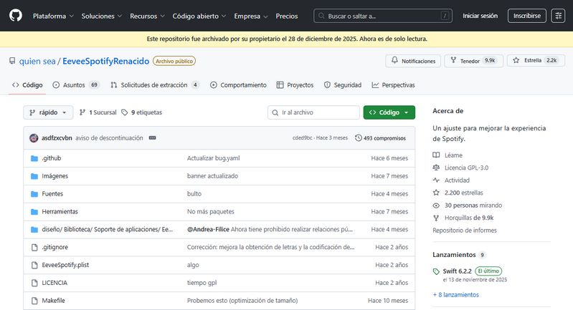Click the Iniciar sesión link
This screenshot has width=573, height=310.
tap(480, 16)
